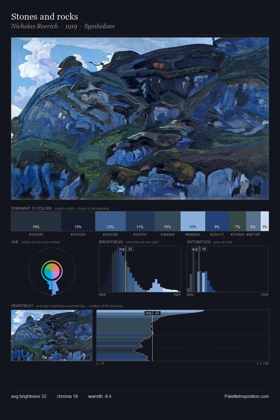The width and height of the screenshot is (280, 420).
Task: Click the artist name Nicholas Roerich
Action: 34,26
